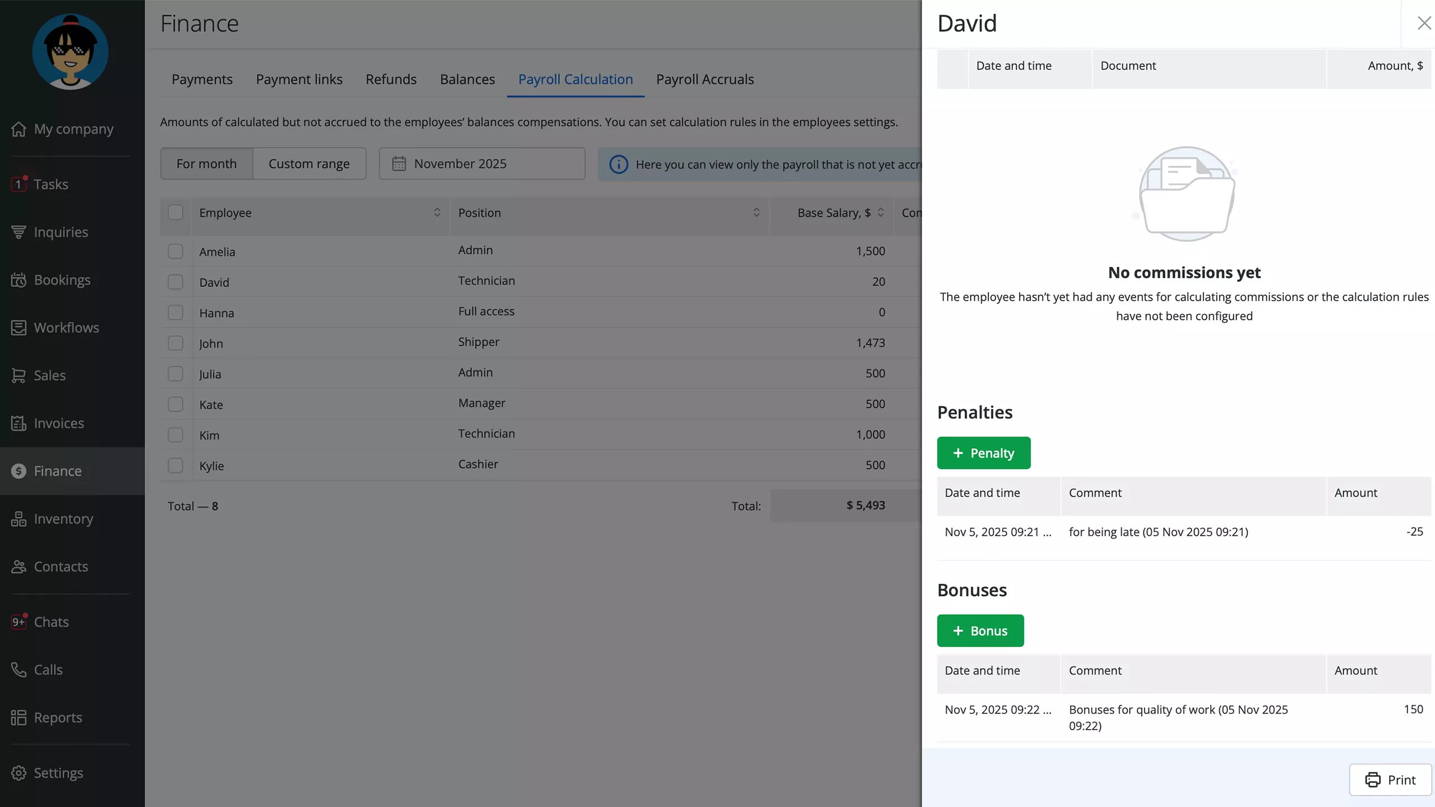The width and height of the screenshot is (1435, 807).
Task: Click the green Bonus button
Action: point(980,630)
